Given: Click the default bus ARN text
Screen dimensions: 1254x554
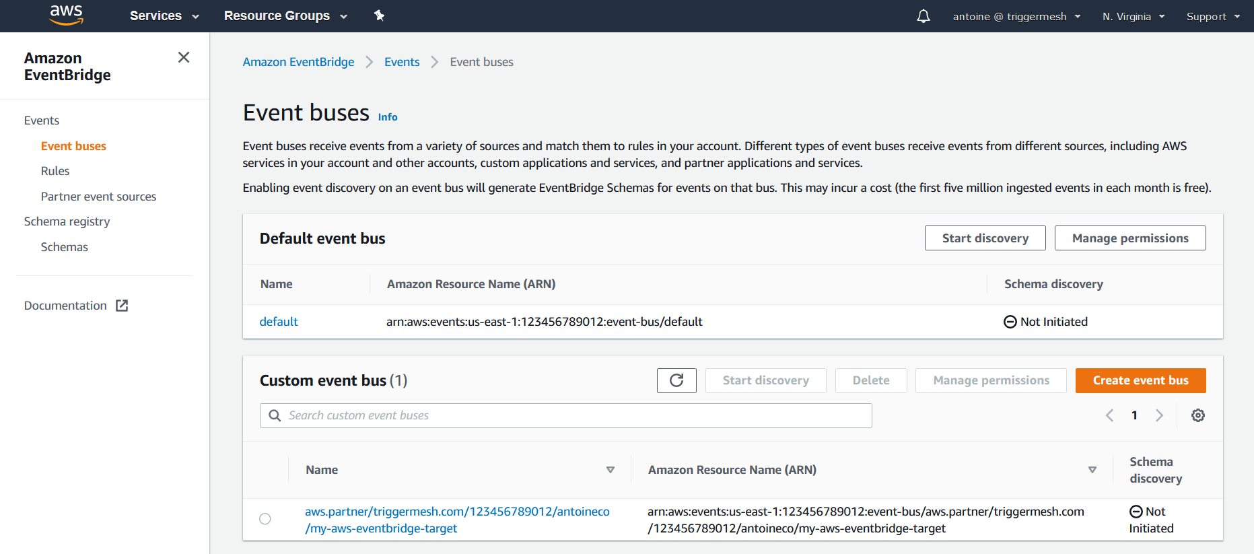Looking at the screenshot, I should pos(545,322).
